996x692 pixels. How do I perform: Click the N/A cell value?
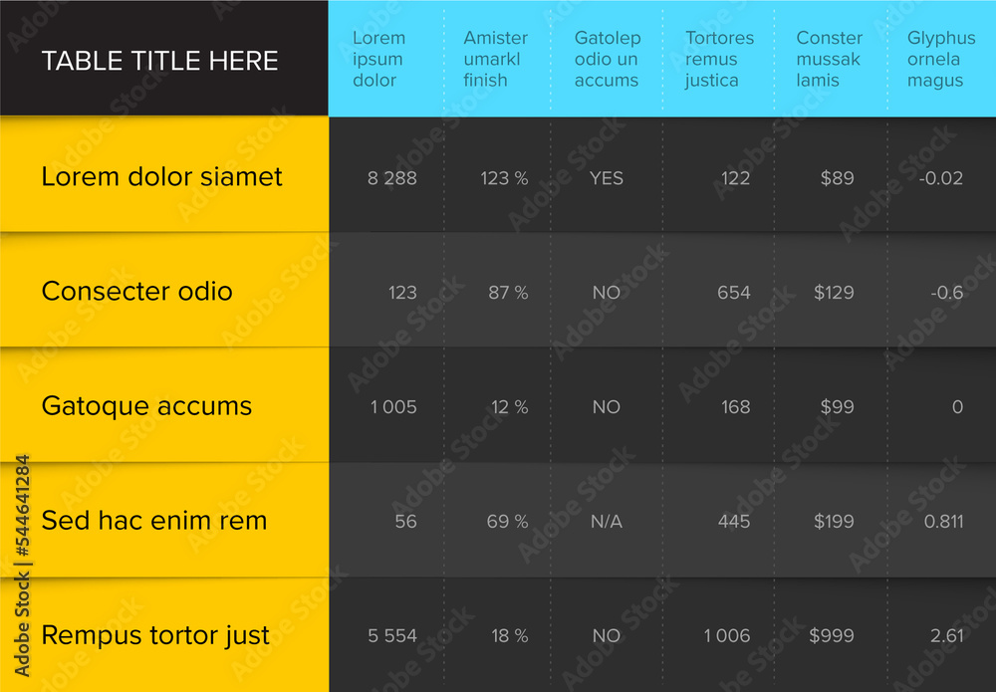pos(606,521)
